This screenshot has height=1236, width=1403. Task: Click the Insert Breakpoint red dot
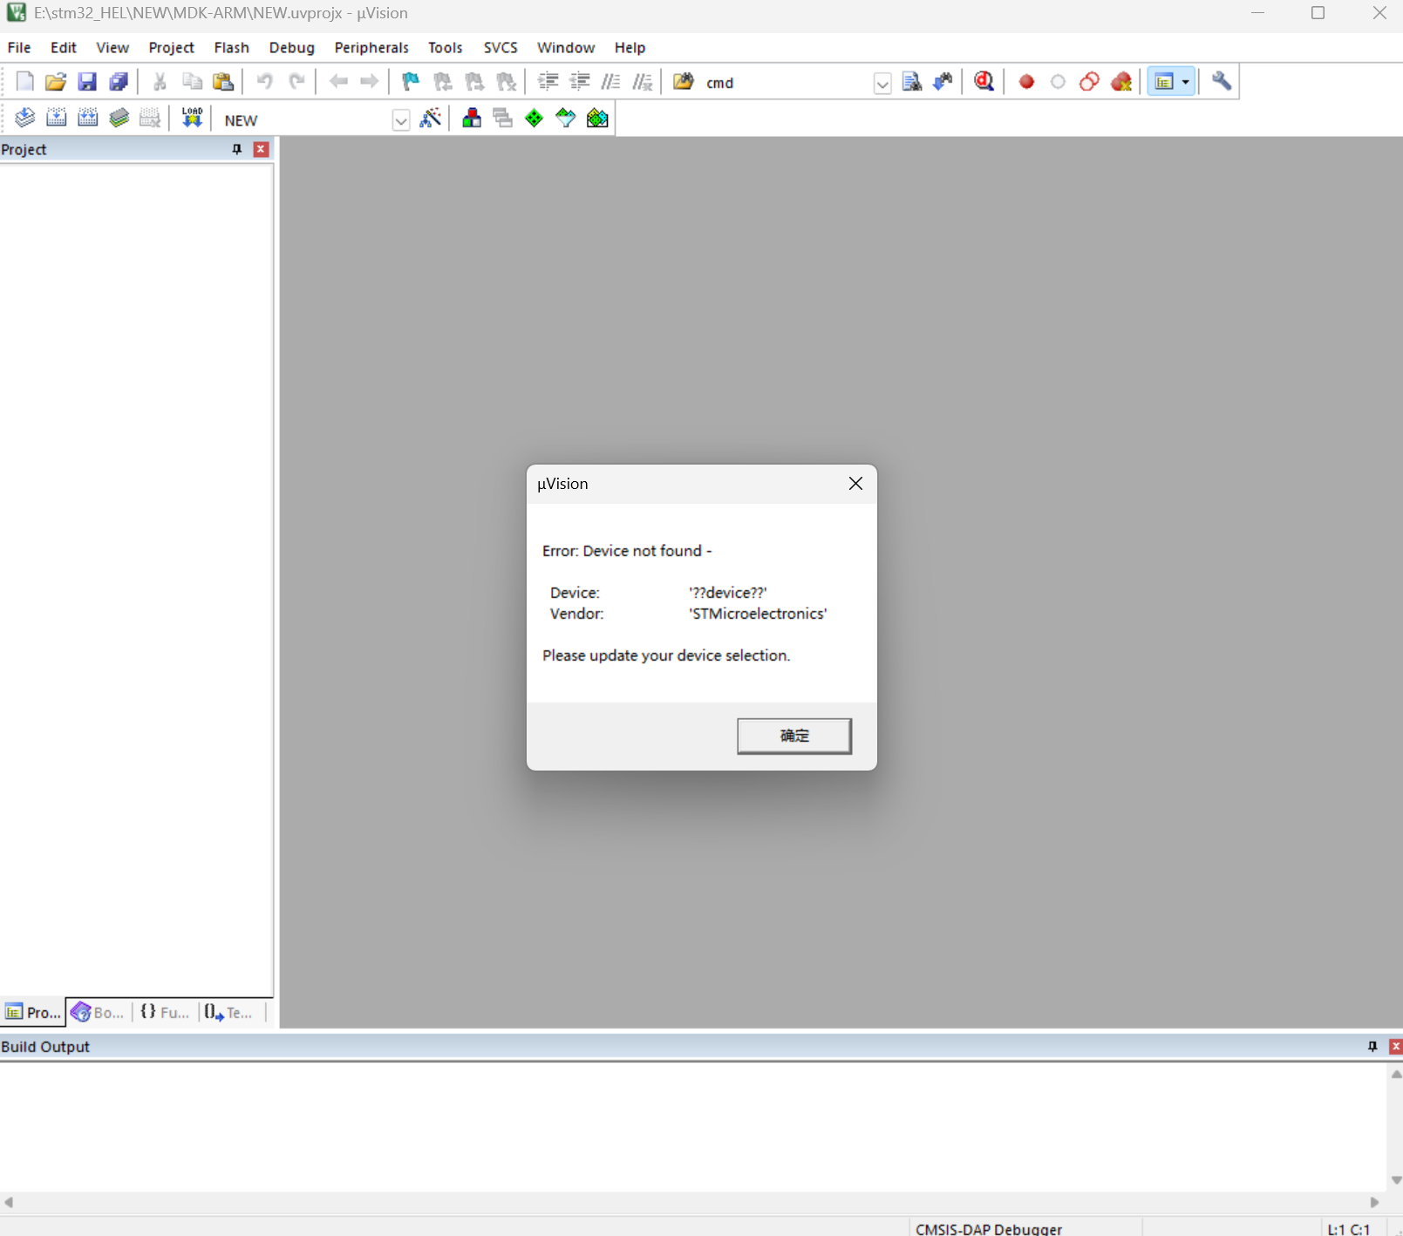(1026, 82)
